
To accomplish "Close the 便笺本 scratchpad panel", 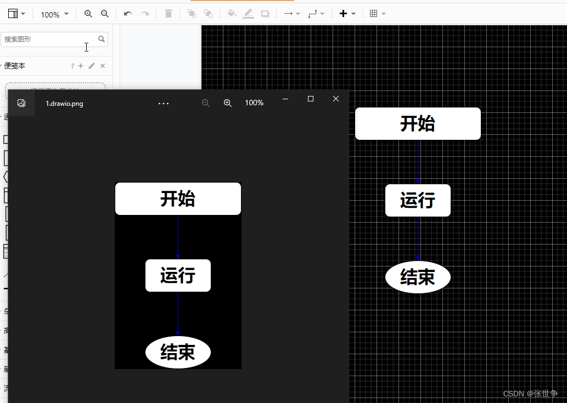I will [102, 65].
